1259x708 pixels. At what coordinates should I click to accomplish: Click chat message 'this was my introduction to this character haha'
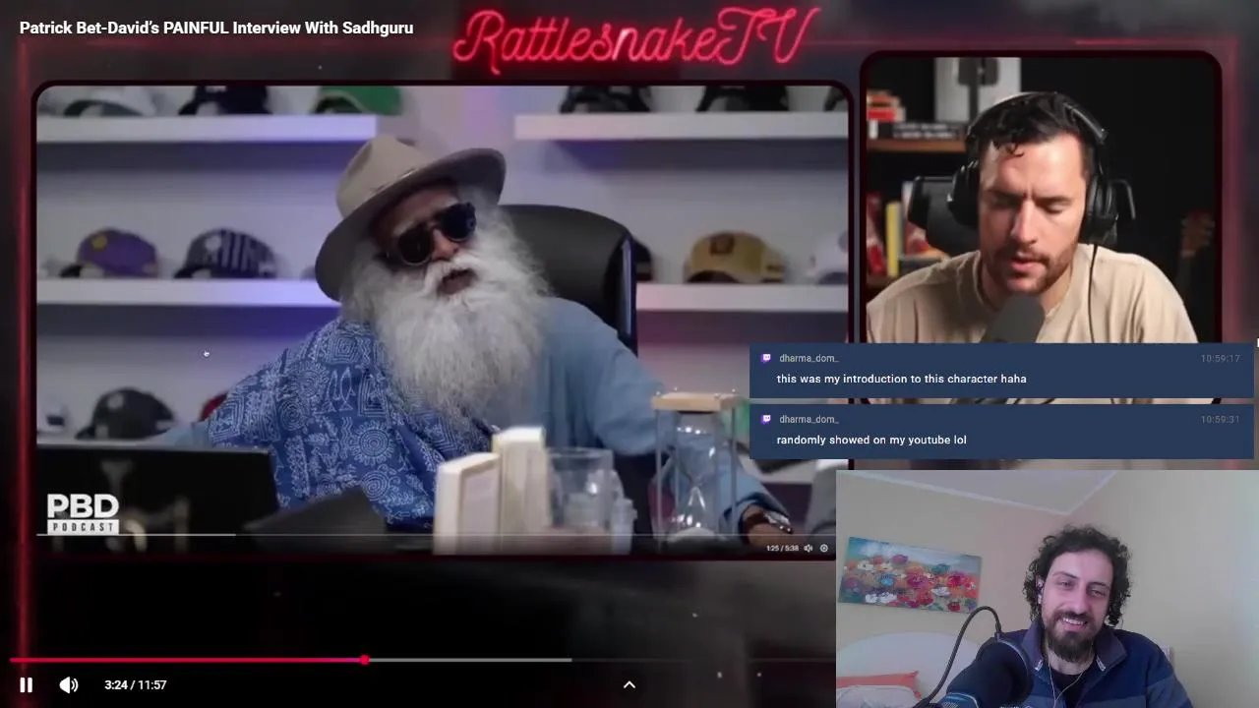901,379
